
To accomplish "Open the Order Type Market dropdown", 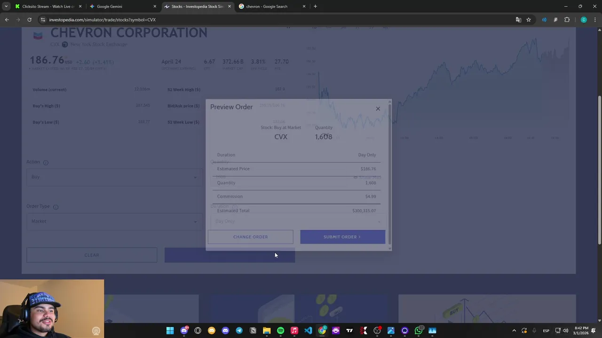I will (x=114, y=221).
